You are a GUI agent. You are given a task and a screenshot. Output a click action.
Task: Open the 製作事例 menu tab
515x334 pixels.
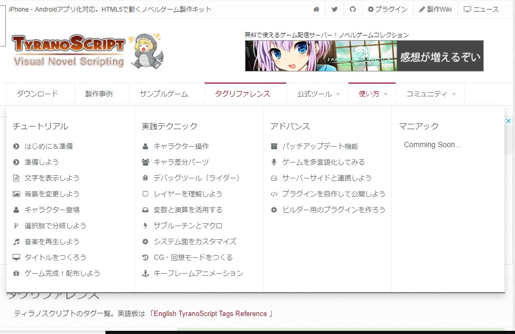click(x=99, y=94)
